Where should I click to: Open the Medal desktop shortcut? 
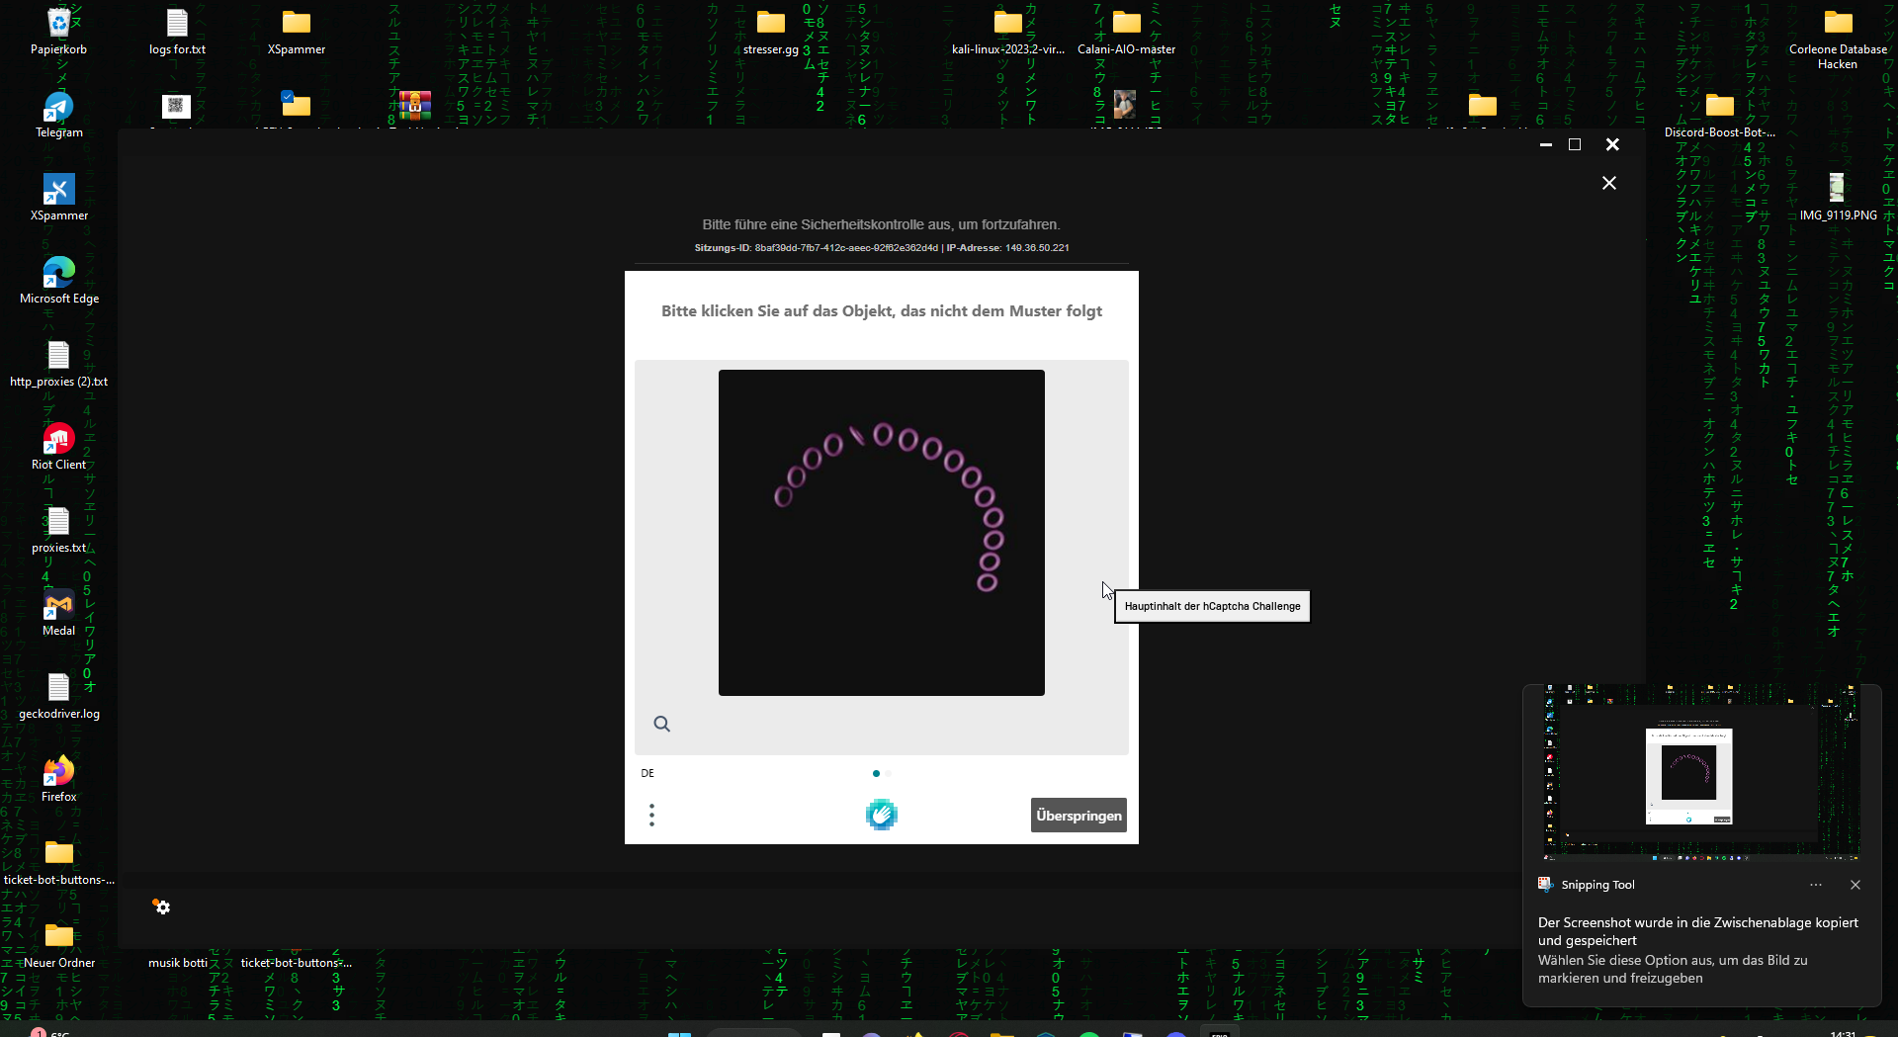58,606
